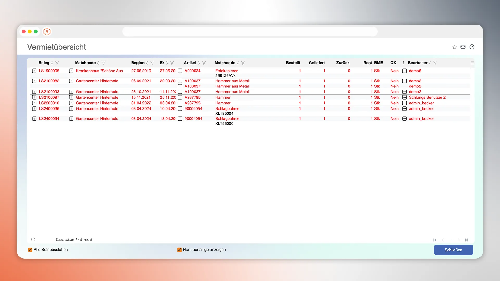Image resolution: width=500 pixels, height=281 pixels.
Task: Click the Bestellt column header
Action: tap(293, 63)
